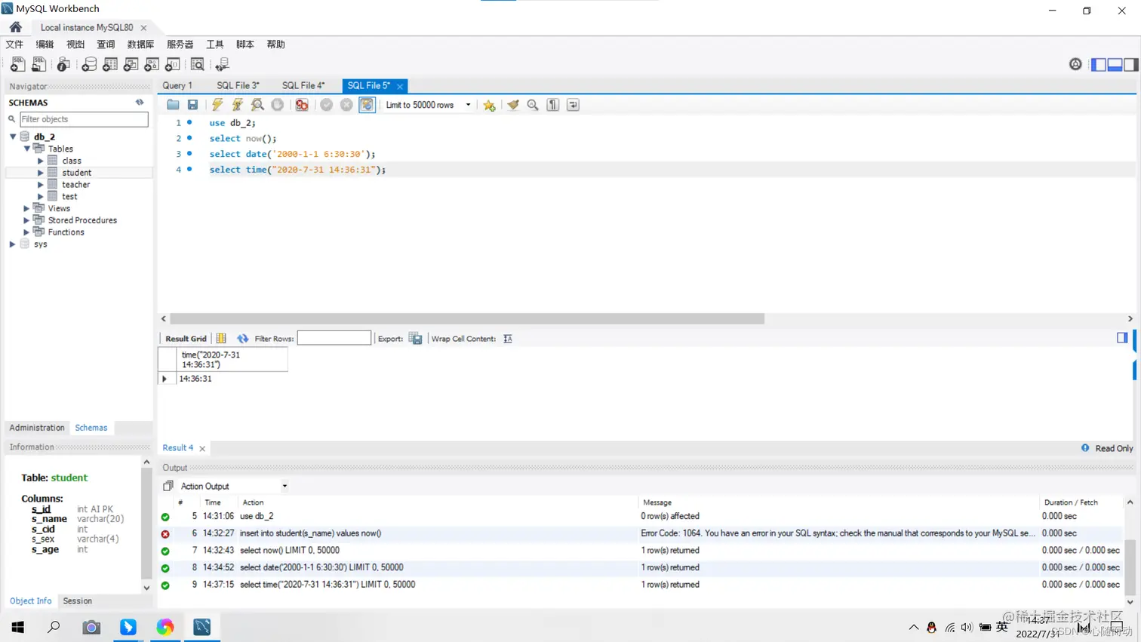
Task: Save snippet with the star icon
Action: 489,105
